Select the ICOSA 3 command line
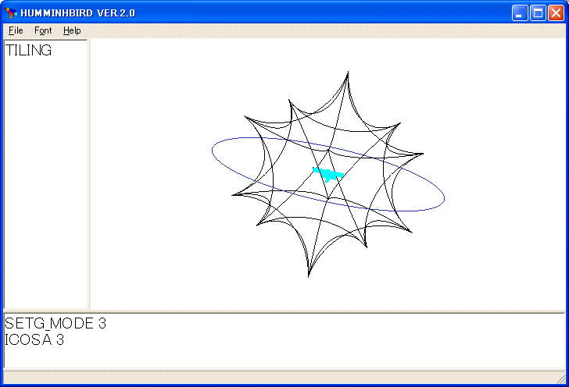The image size is (569, 387). 34,339
